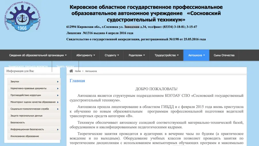Screen dimensions: 259x146
Task: Click 'Свидетельство о государственной аккредитации' line
Action: 136,39
